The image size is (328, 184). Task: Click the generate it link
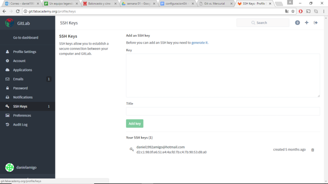pos(200,43)
